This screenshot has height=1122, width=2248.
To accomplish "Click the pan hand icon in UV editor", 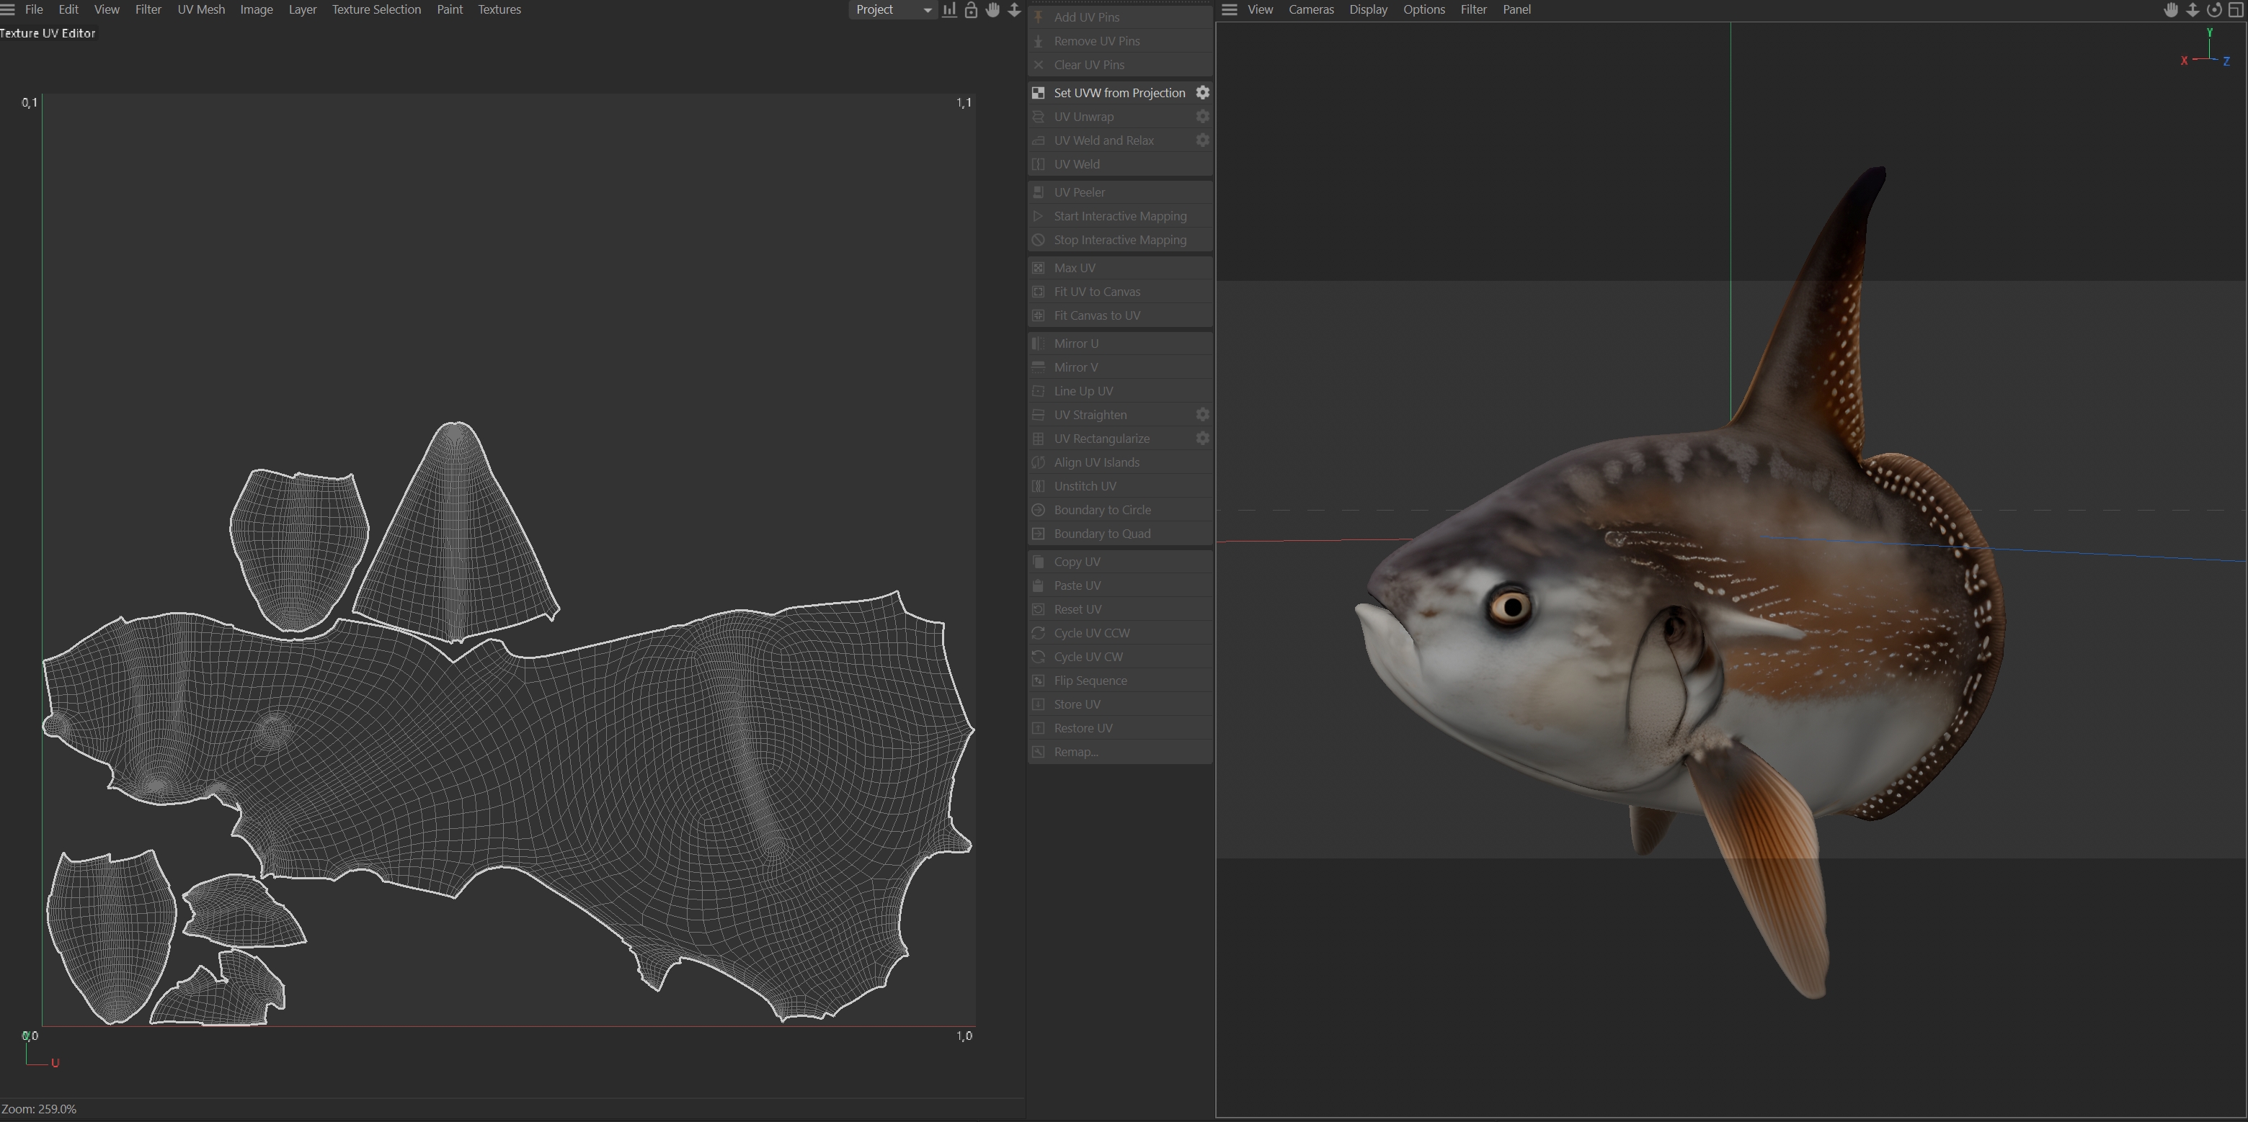I will [992, 9].
